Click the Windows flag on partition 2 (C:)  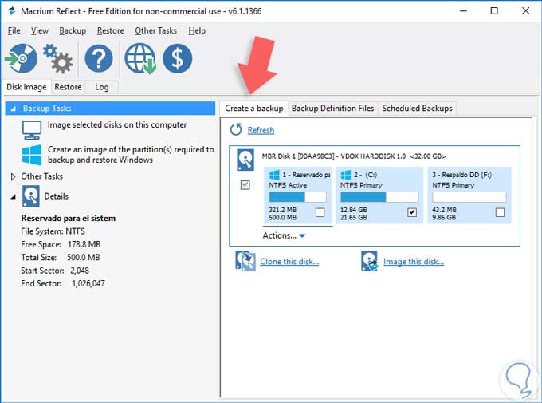[346, 175]
